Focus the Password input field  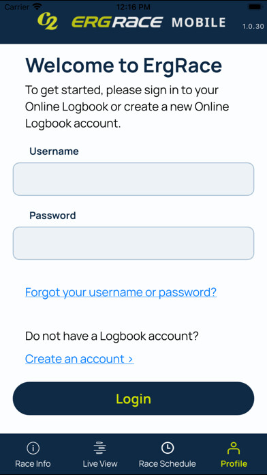(x=133, y=243)
